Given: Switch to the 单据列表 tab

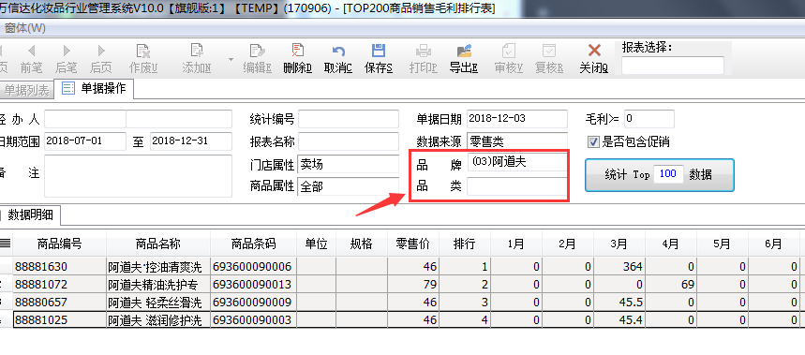Looking at the screenshot, I should point(26,90).
